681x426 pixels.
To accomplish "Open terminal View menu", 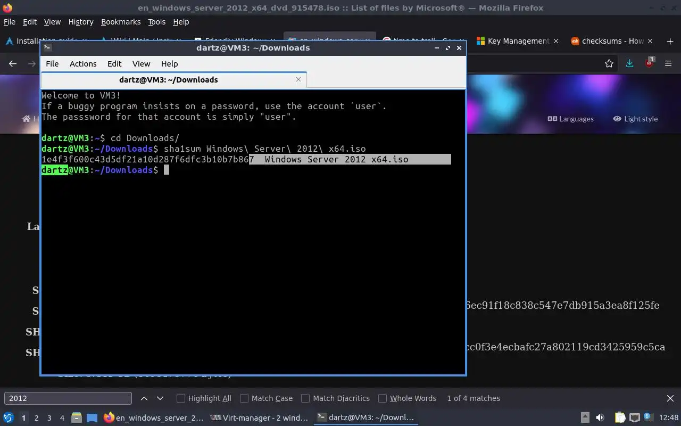I will point(141,63).
